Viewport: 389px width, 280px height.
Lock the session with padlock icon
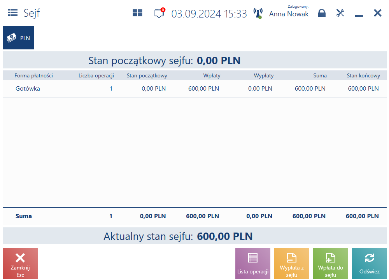pyautogui.click(x=322, y=13)
